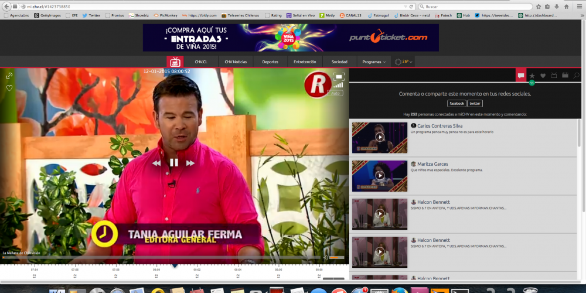
Task: Click the 08:02 timeline marker
Action: pyautogui.click(x=197, y=270)
